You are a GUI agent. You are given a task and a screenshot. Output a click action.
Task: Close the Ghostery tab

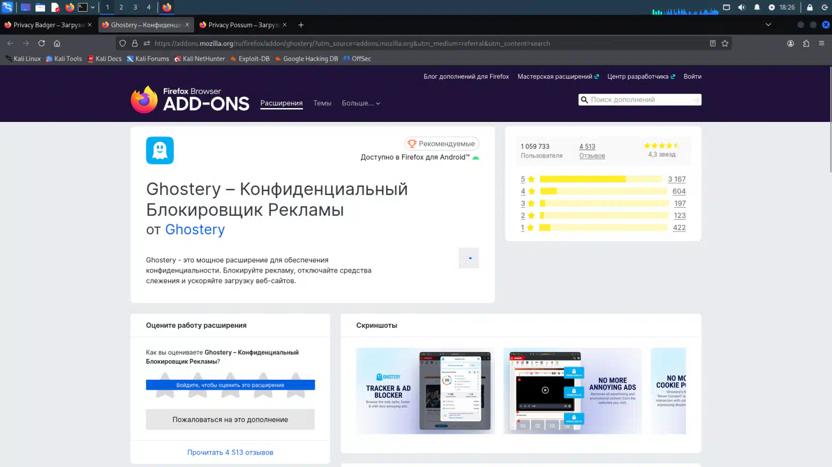pyautogui.click(x=187, y=25)
